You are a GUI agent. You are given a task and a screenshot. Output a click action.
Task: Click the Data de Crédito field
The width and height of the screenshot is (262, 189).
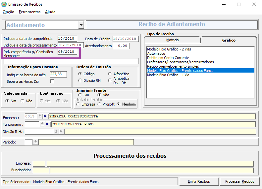point(126,39)
